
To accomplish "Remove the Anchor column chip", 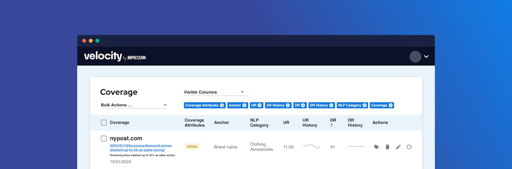I will pyautogui.click(x=244, y=105).
